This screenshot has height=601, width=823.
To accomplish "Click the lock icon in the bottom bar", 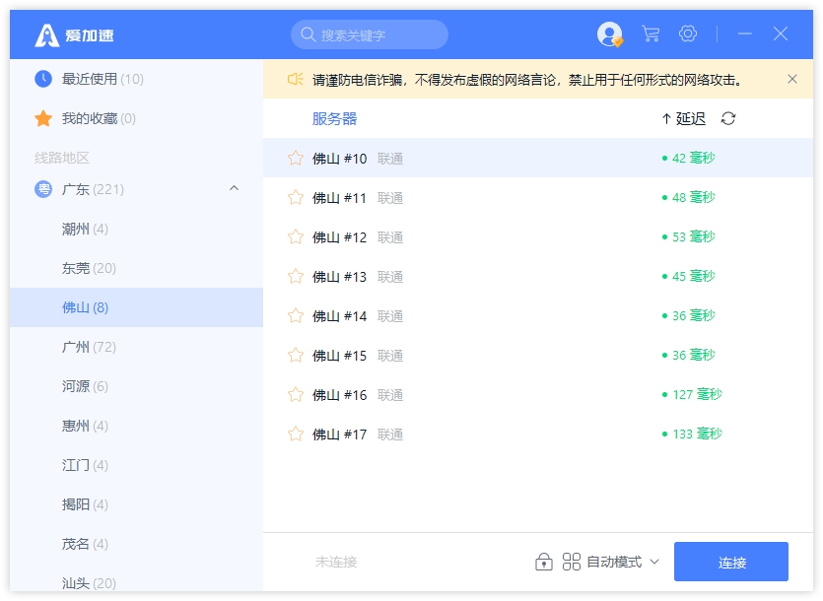I will (544, 562).
